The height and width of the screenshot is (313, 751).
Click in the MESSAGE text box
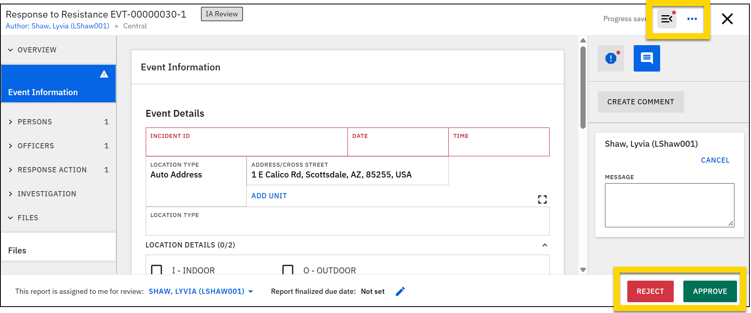coord(669,205)
